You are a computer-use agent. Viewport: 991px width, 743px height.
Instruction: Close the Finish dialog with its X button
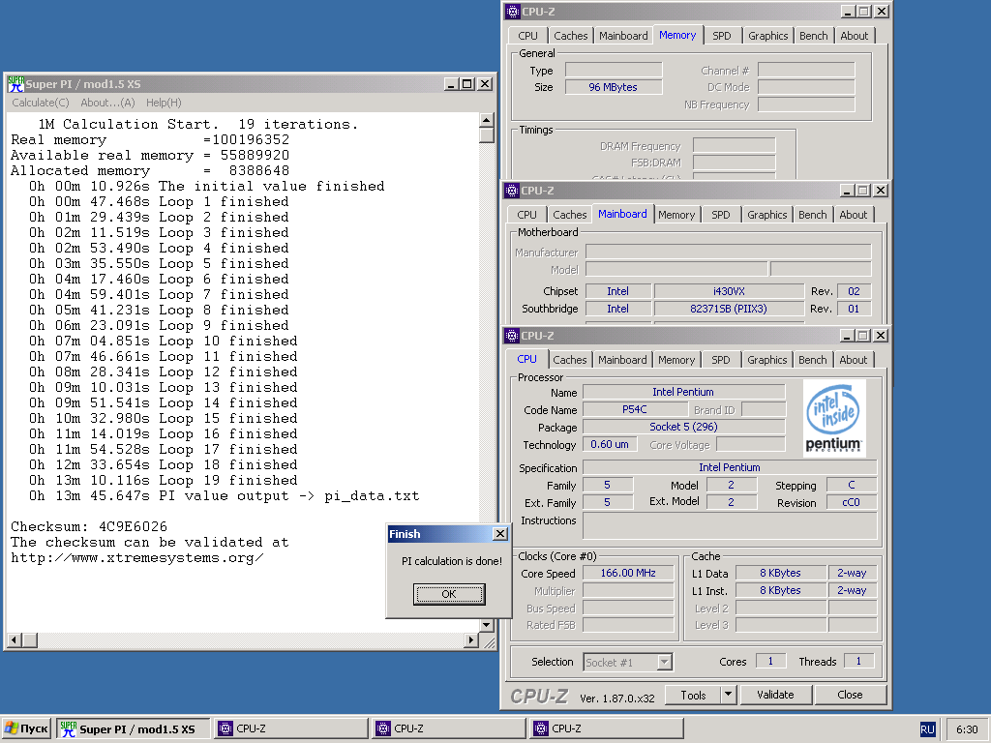[x=499, y=534]
